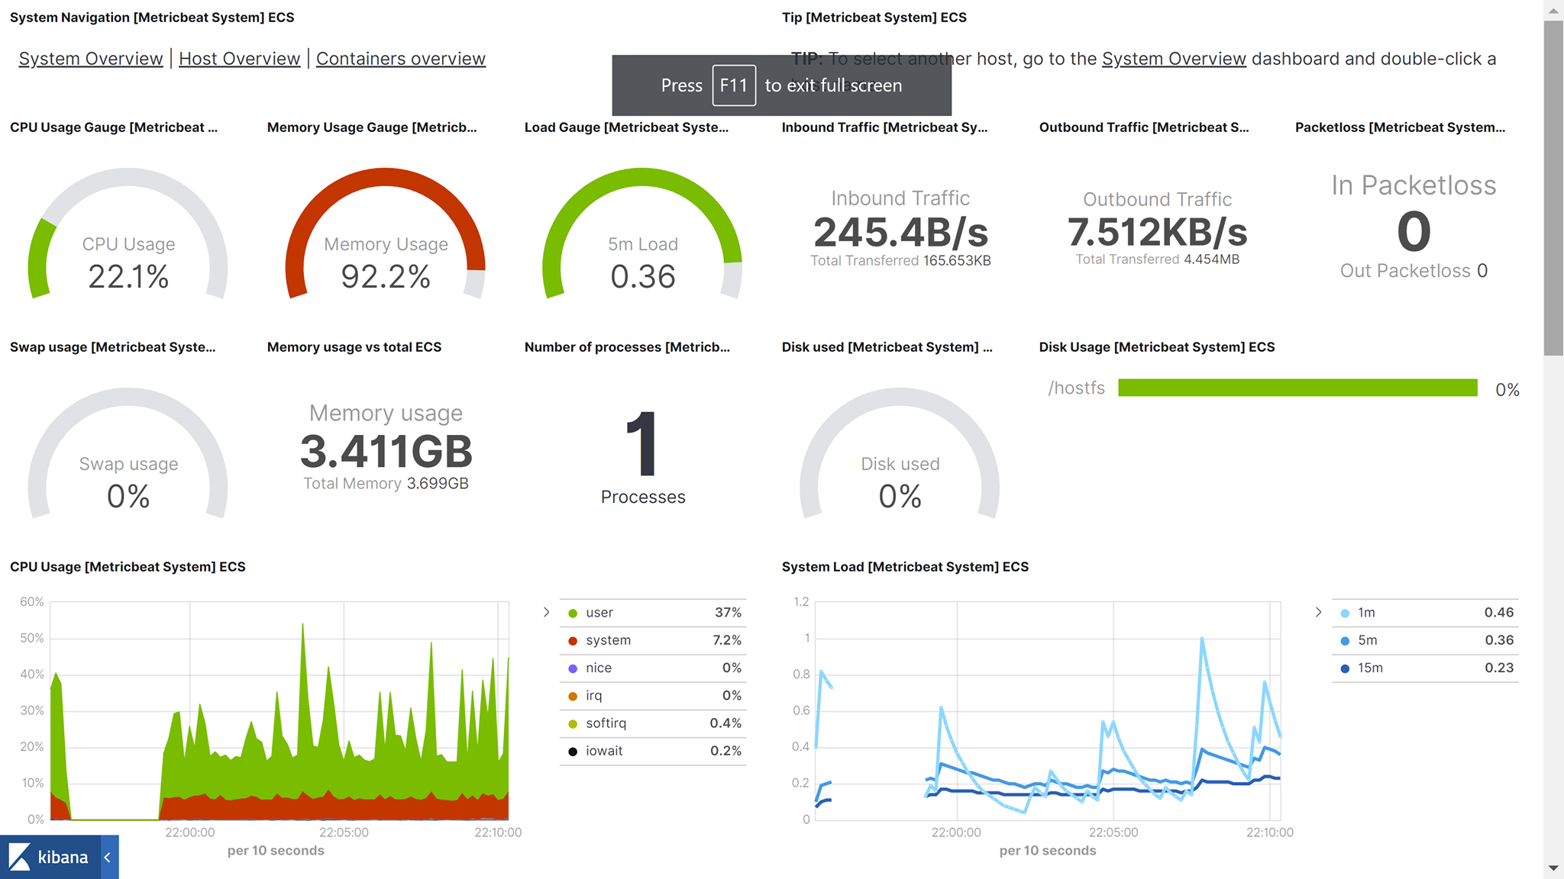Viewport: 1564px width, 879px height.
Task: Click the user legend color dot
Action: click(x=573, y=613)
